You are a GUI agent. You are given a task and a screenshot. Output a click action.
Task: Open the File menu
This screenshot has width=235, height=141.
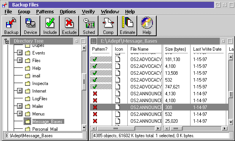click(x=8, y=12)
